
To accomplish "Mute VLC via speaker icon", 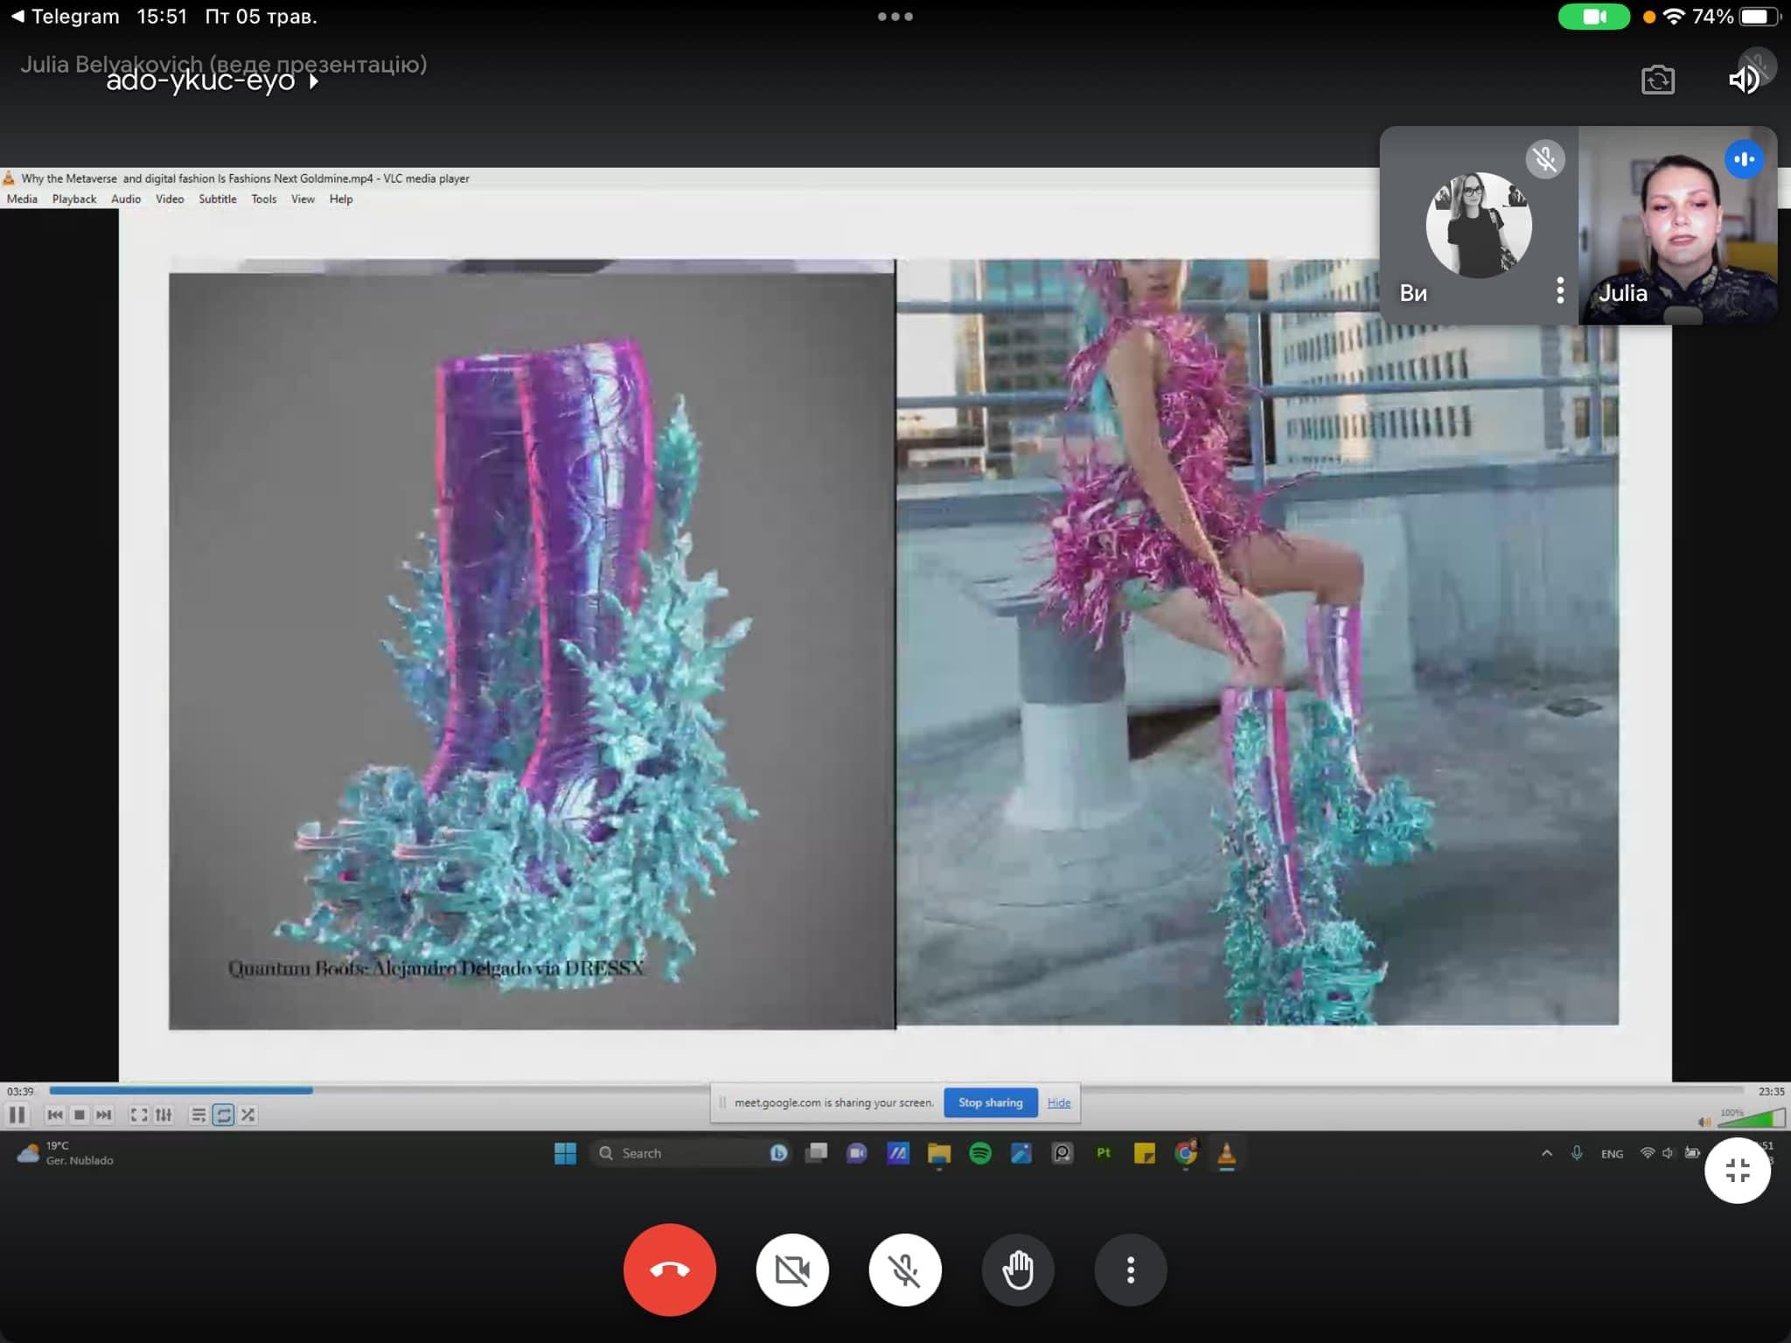I will (x=1704, y=1121).
